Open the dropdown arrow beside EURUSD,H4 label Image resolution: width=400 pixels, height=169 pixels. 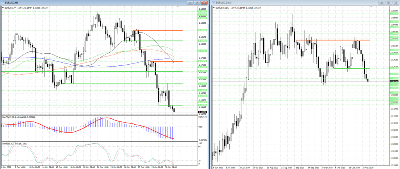click(x=3, y=8)
